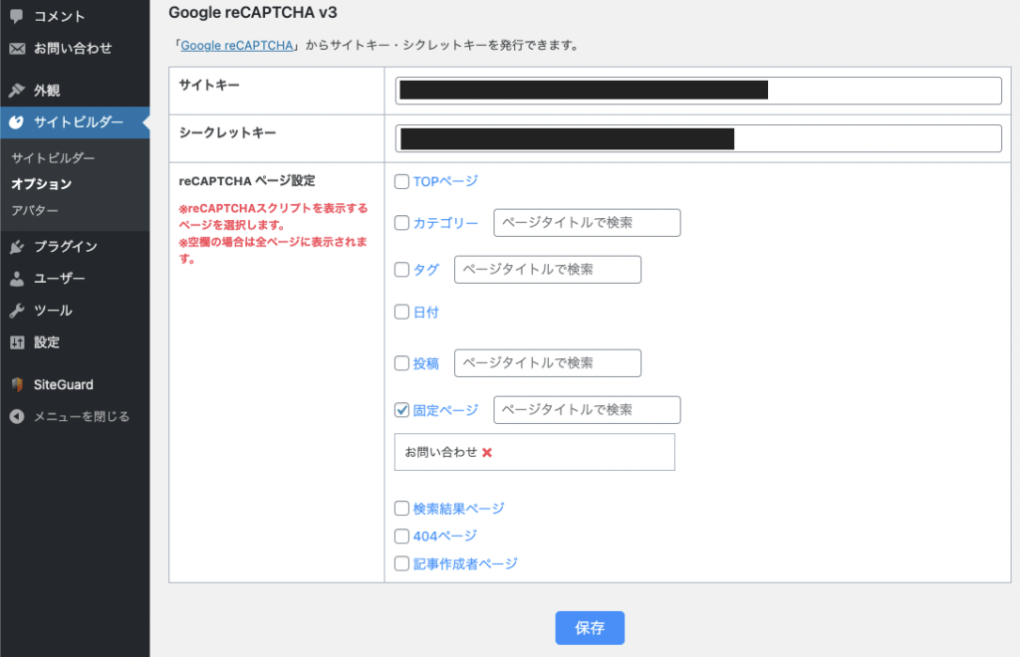Open the アバター submenu item
1020x657 pixels.
point(35,211)
